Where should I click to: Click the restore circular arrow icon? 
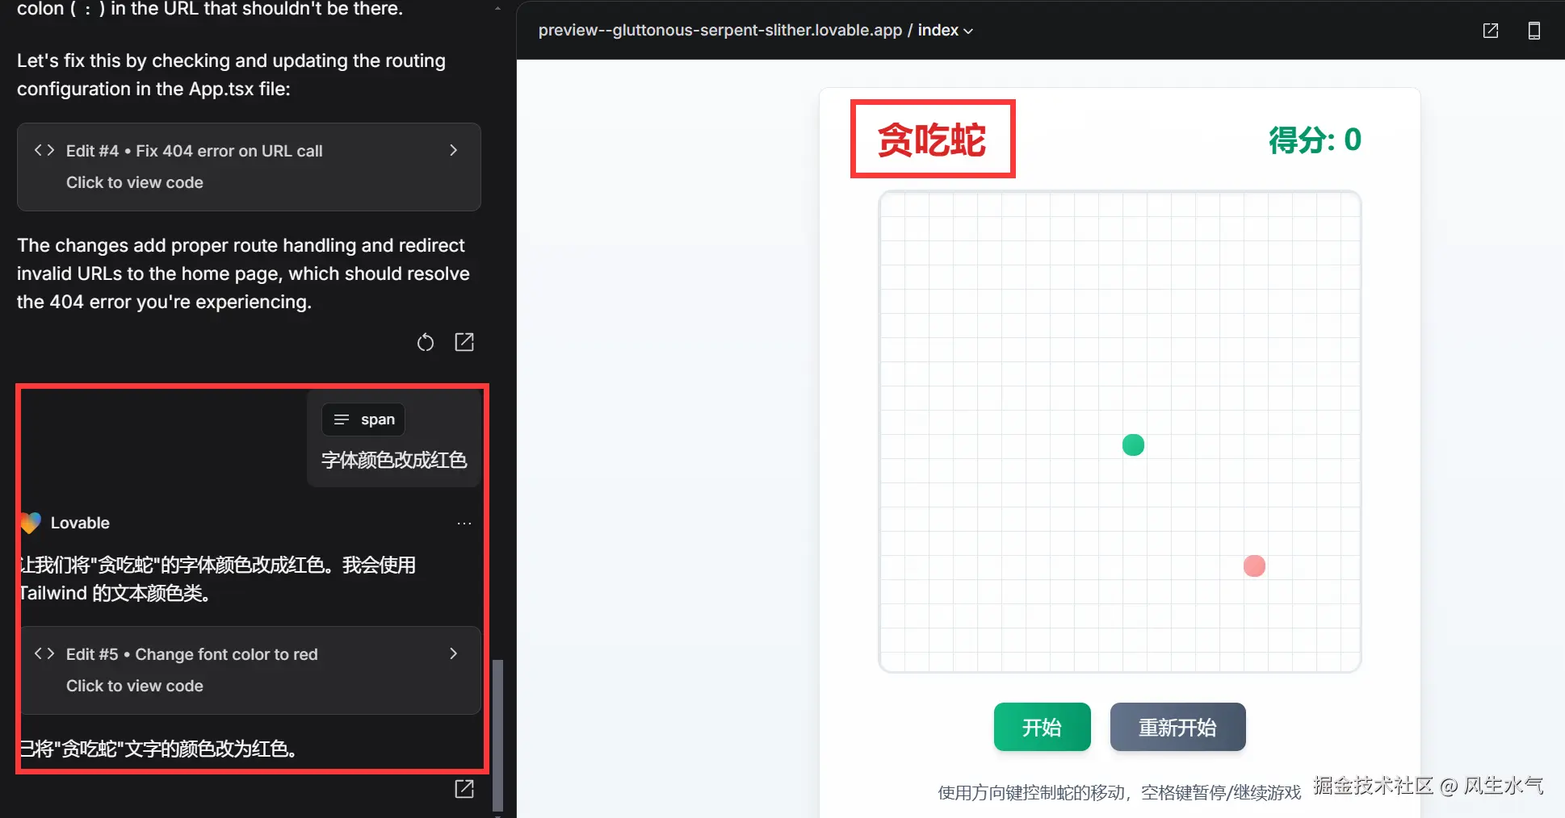click(426, 343)
